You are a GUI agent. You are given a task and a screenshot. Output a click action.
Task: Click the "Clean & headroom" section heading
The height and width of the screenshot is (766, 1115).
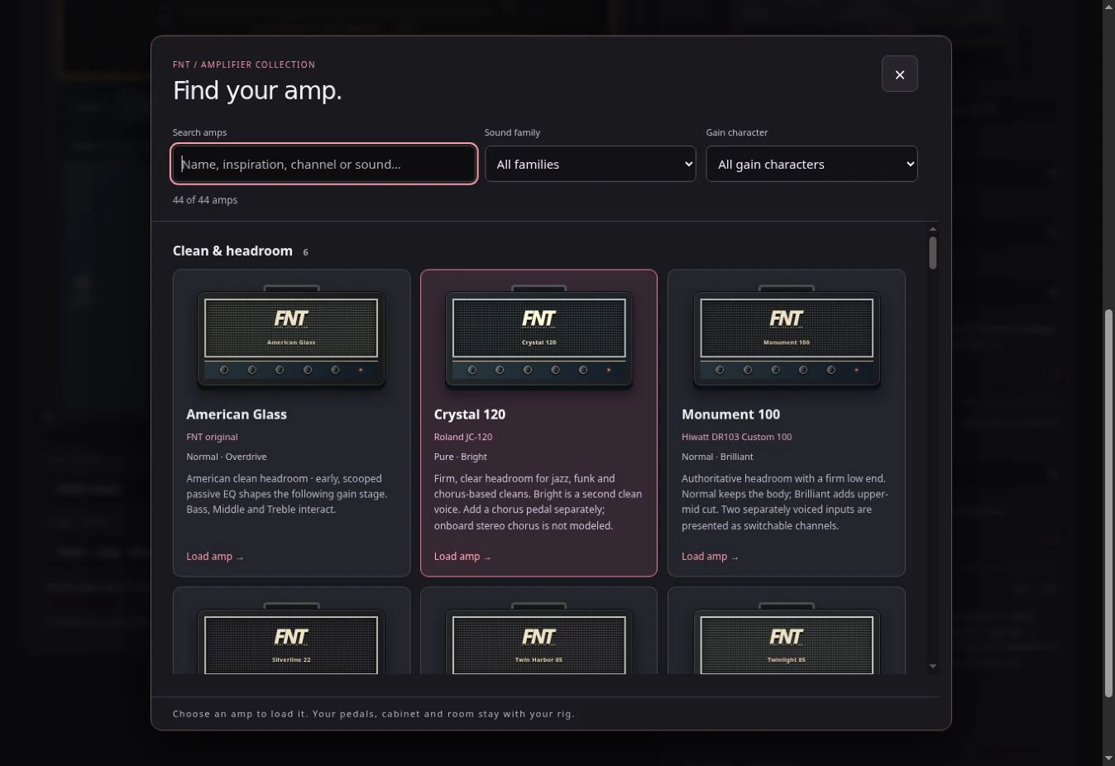click(232, 251)
